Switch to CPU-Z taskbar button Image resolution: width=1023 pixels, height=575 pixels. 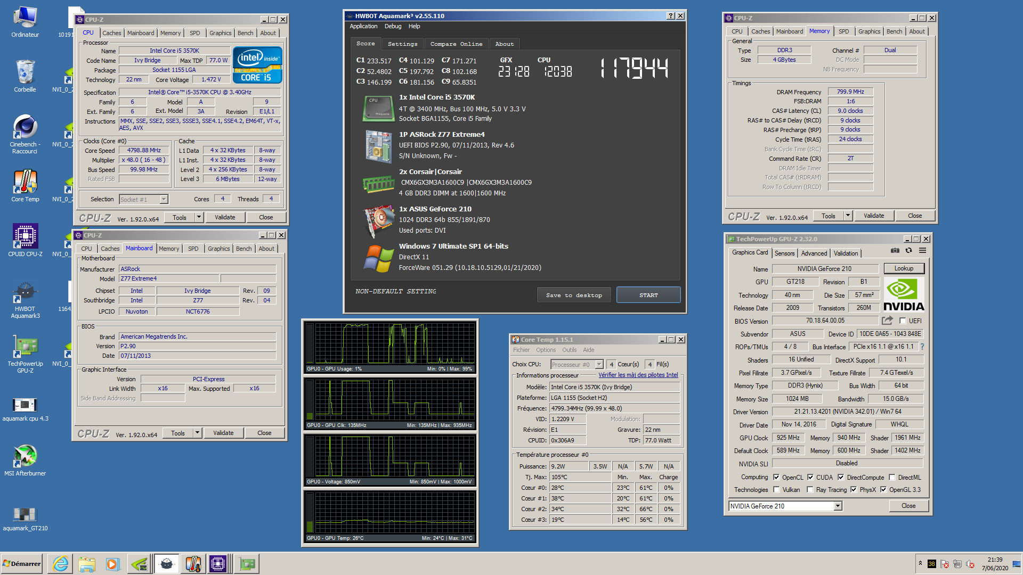point(218,563)
